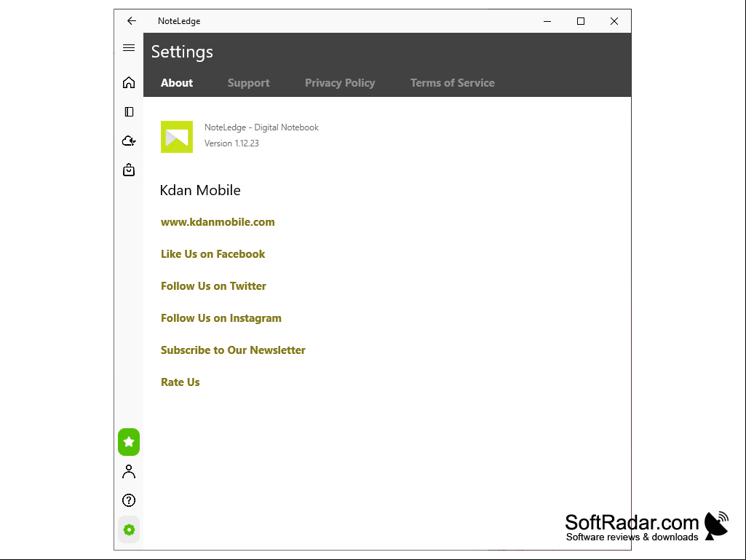Click the Settings page title
The width and height of the screenshot is (746, 560).
(x=182, y=52)
